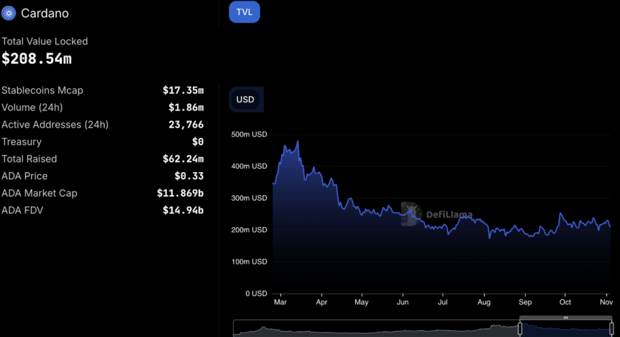Image resolution: width=620 pixels, height=337 pixels.
Task: Select the USD denomination button
Action: click(x=245, y=99)
